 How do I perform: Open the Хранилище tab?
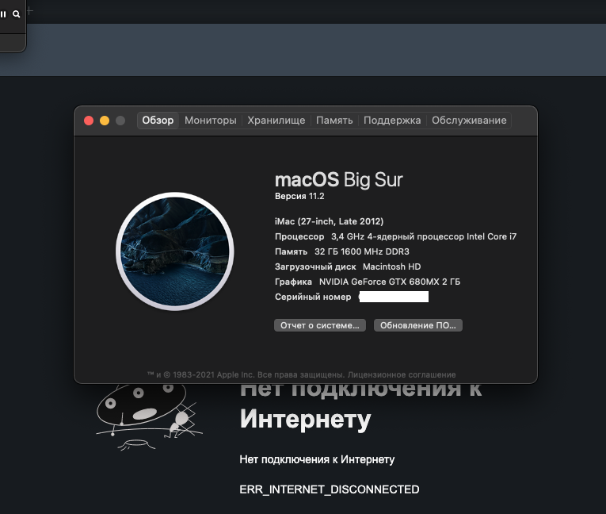pyautogui.click(x=276, y=121)
